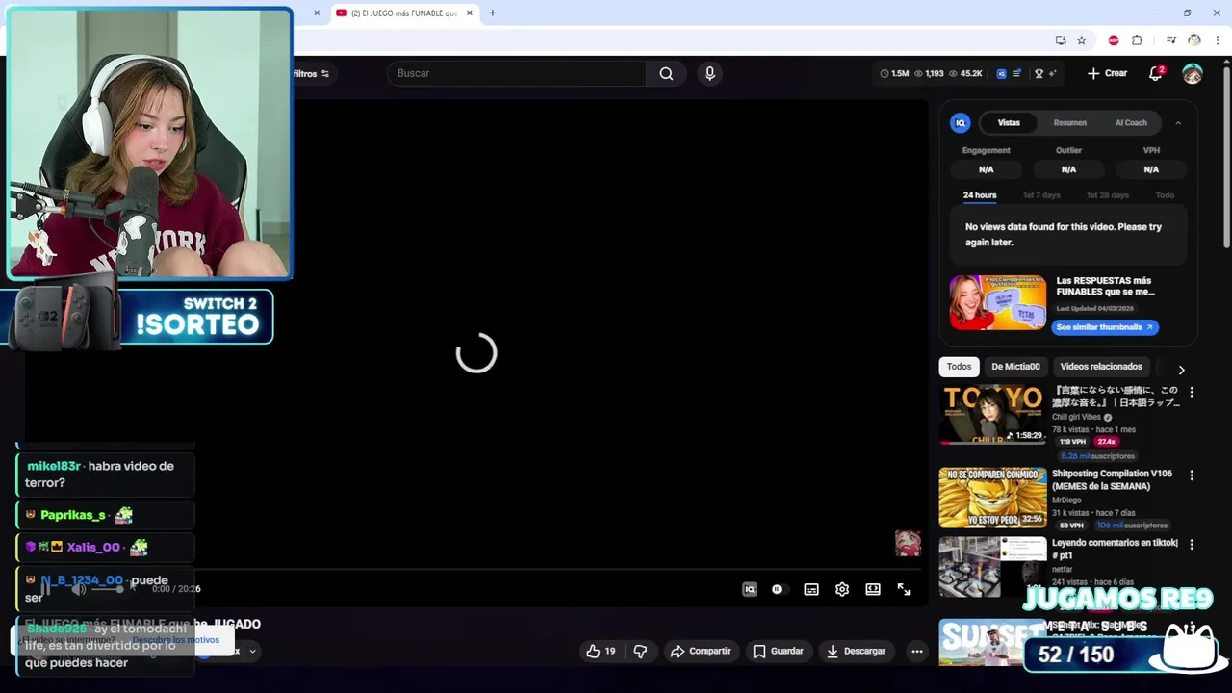1232x693 pixels.
Task: Open the Shitposting Compilation V106 video thumbnail
Action: coord(992,498)
